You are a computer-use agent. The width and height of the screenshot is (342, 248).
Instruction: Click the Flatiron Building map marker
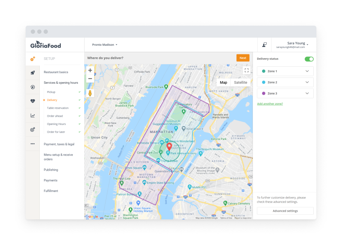140,194
